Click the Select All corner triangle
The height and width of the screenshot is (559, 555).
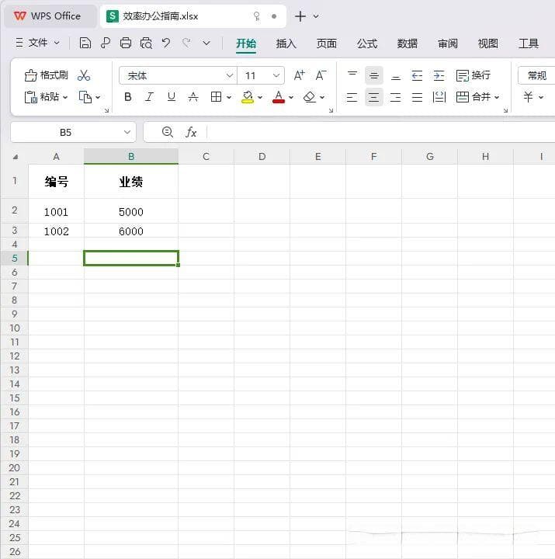[16, 157]
